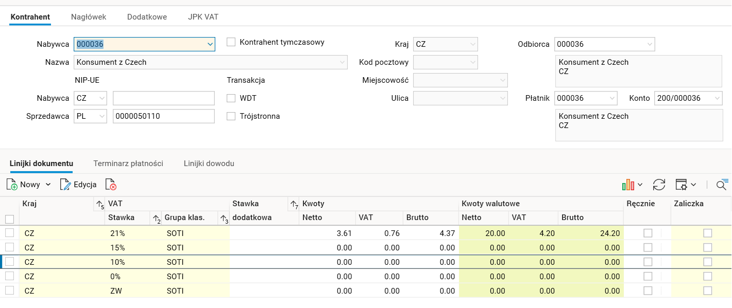Click the Sprzedawca NIP field 0000050110

coord(163,116)
